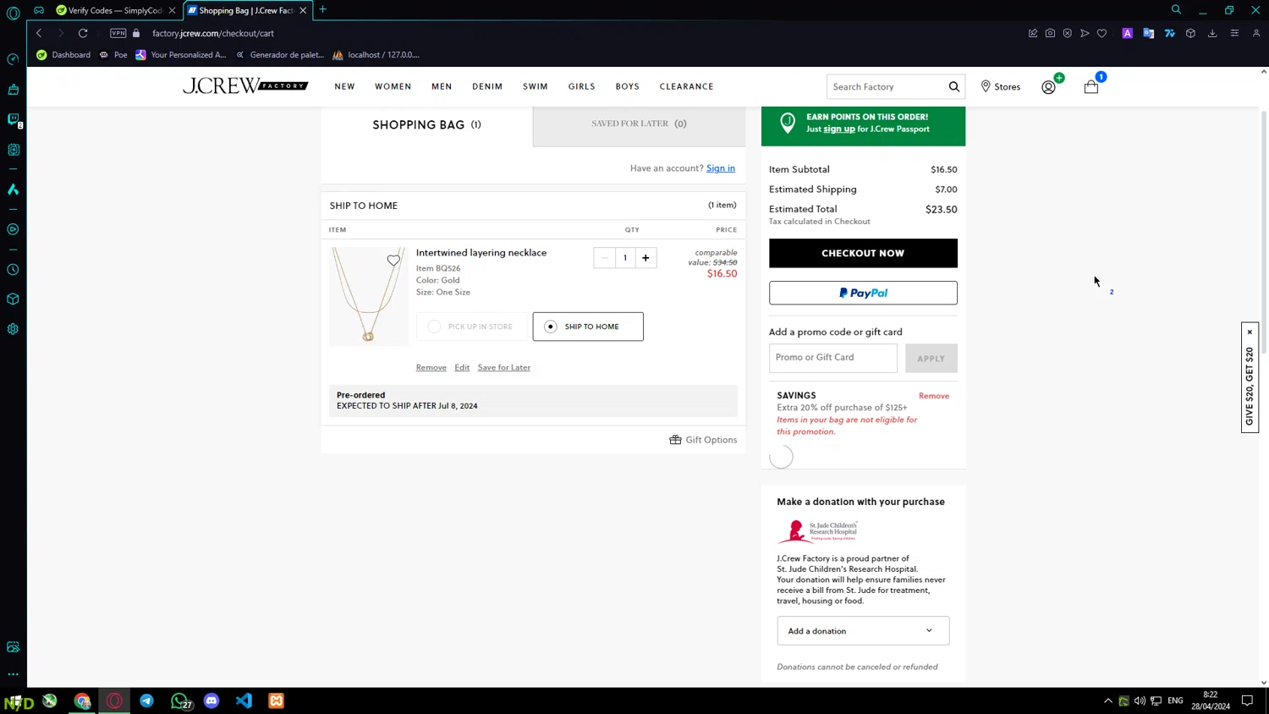Click the search magnifier in Search Factory
This screenshot has width=1269, height=714.
pyautogui.click(x=953, y=86)
